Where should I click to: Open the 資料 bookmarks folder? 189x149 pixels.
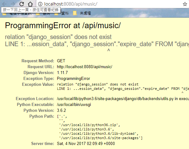click(x=62, y=13)
